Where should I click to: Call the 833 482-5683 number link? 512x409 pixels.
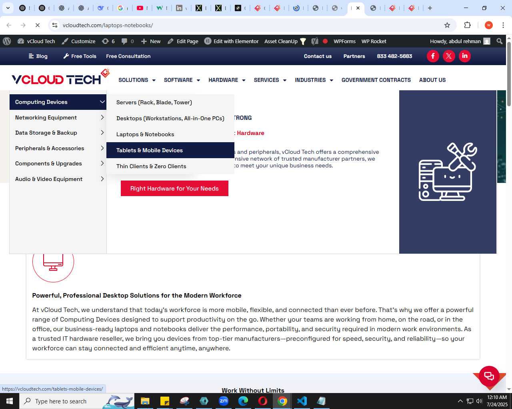[394, 56]
